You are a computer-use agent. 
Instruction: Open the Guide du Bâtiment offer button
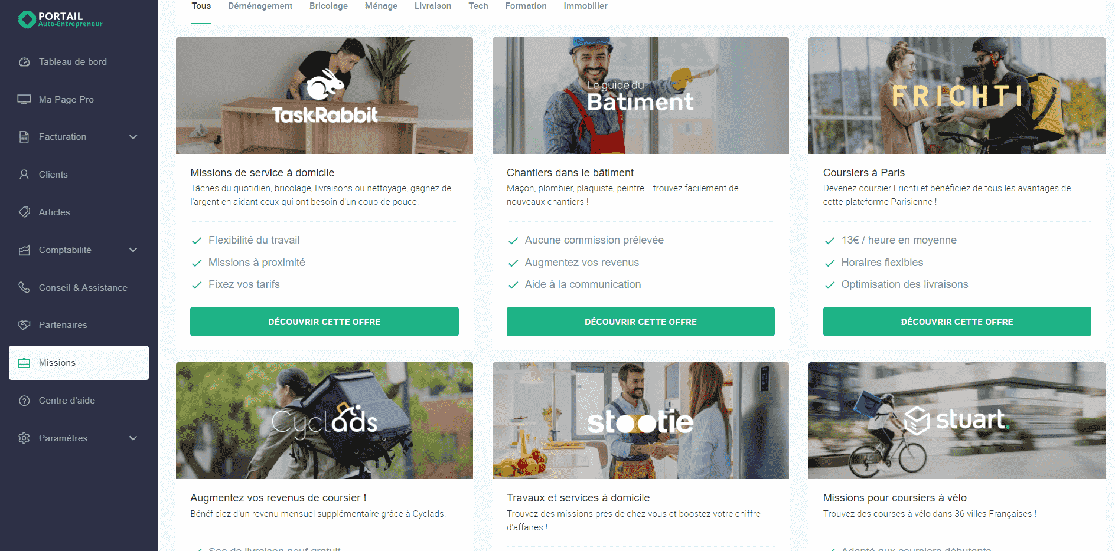640,322
